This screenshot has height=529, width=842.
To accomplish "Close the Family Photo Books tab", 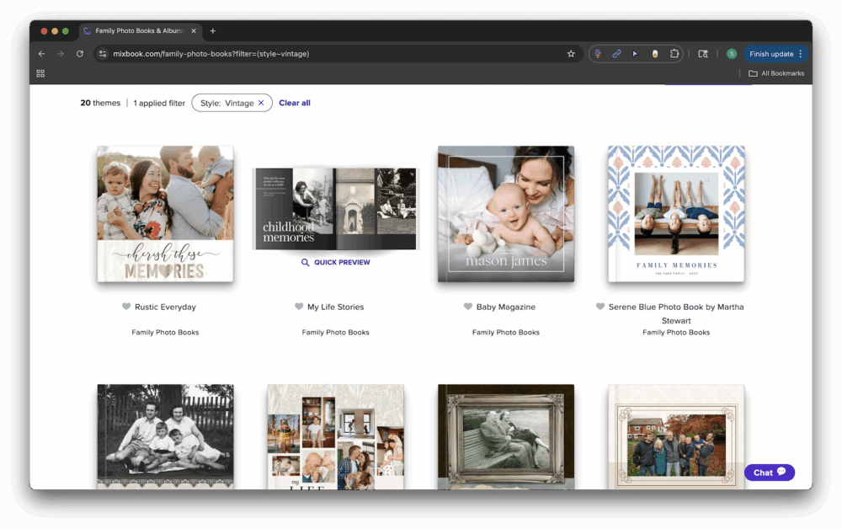I will (194, 31).
